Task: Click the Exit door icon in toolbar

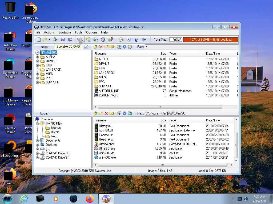Action: (144, 40)
